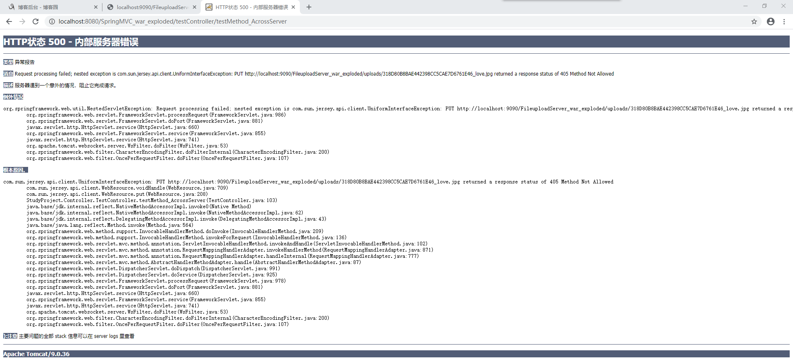Select the HTTP状态 500 tab

(249, 7)
